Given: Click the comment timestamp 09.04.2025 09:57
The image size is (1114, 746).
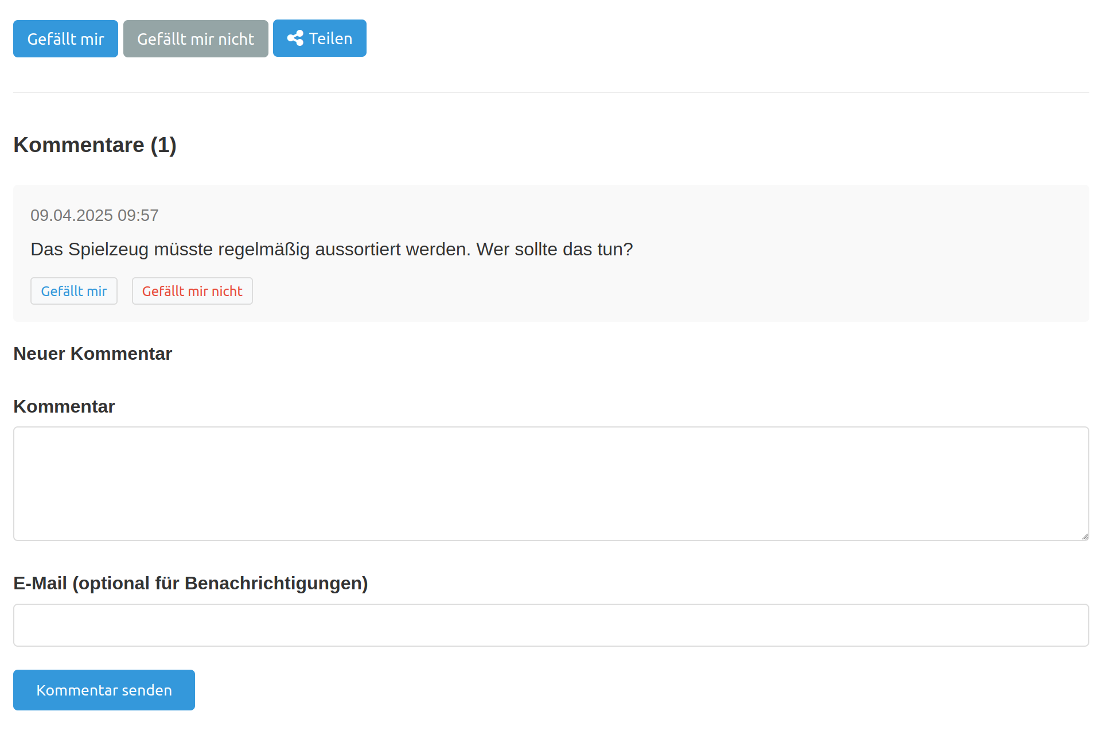Looking at the screenshot, I should 94,215.
